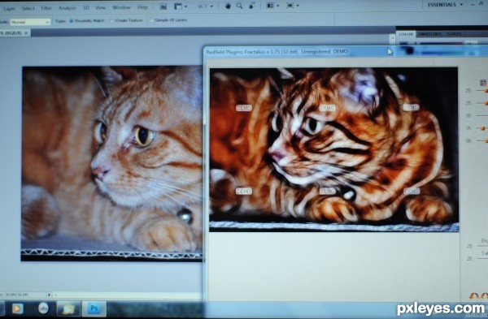Adjust the second Fractalius slider valued 25
The height and width of the screenshot is (319, 488).
coord(481,103)
